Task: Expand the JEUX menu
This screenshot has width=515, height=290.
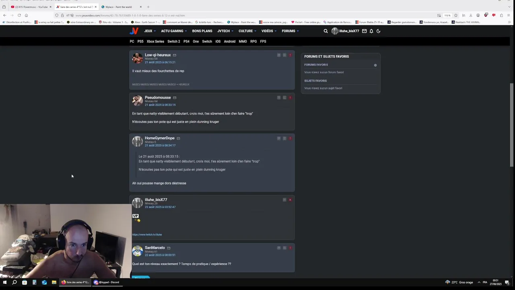Action: point(150,31)
